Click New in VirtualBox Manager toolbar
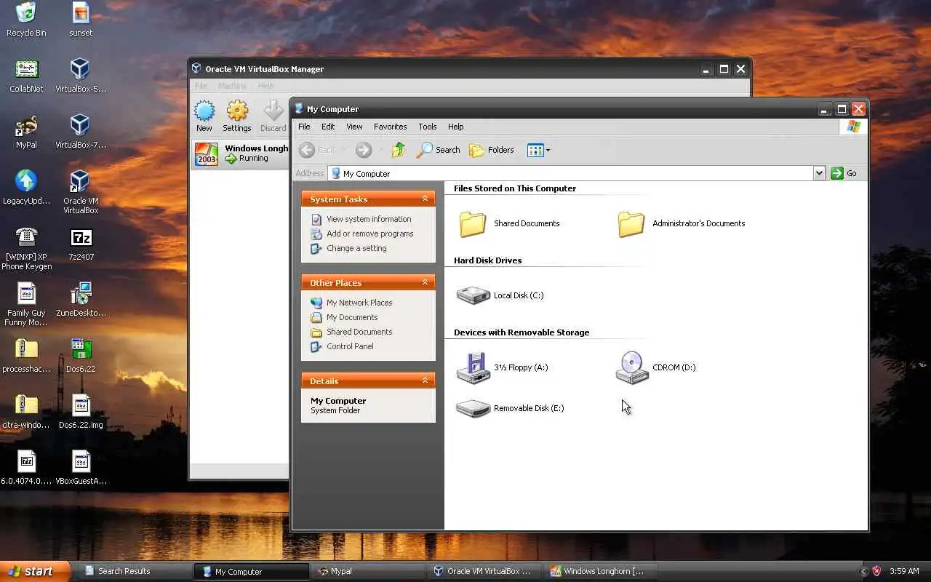The width and height of the screenshot is (931, 582). (x=204, y=116)
